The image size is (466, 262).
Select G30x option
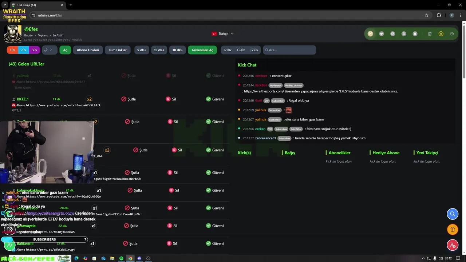(x=254, y=50)
